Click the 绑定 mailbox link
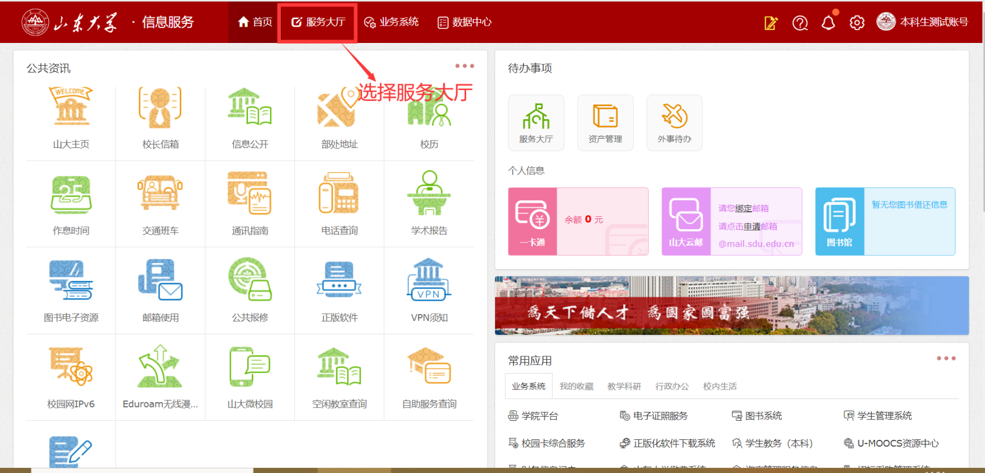This screenshot has width=985, height=473. click(x=744, y=208)
